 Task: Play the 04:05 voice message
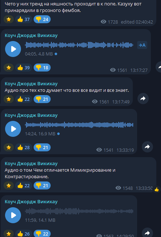click(13, 49)
